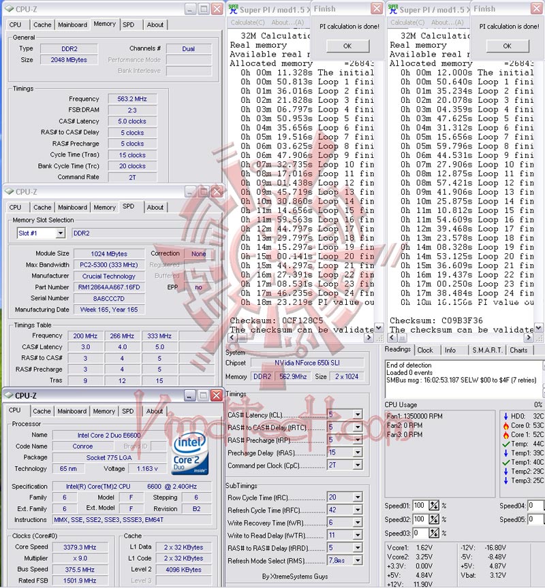Viewport: 545px width, 588px height.
Task: Click the Core Speed value 3379.3 MHz
Action: pos(80,547)
